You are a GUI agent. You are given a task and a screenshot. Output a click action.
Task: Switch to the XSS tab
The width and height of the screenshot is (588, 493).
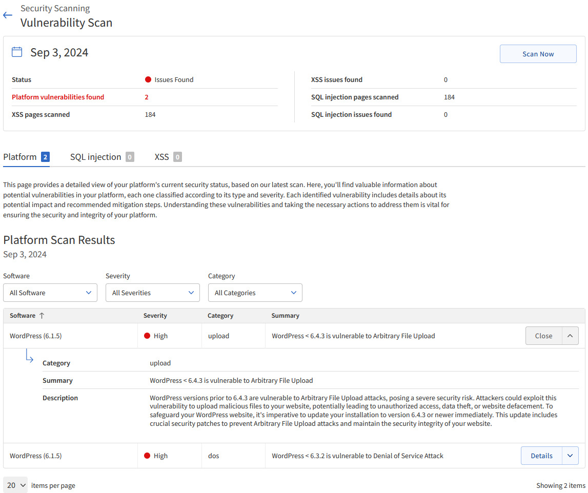coord(162,157)
